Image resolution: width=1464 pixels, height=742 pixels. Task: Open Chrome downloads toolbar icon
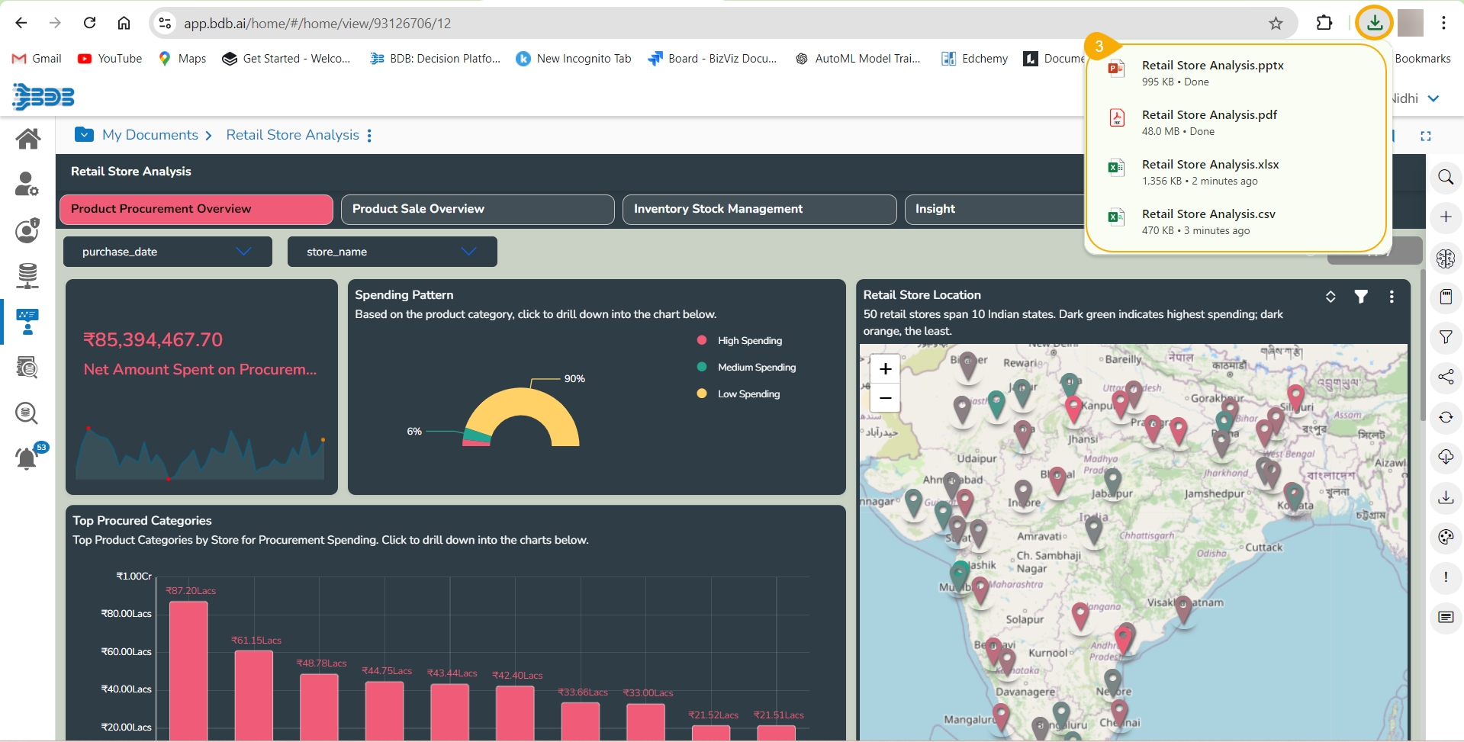(x=1374, y=23)
